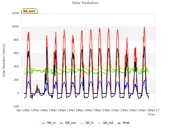Image resolution: width=171 pixels, height=128 pixels.
Task: Click the Time x-axis label
Action: tap(151, 114)
